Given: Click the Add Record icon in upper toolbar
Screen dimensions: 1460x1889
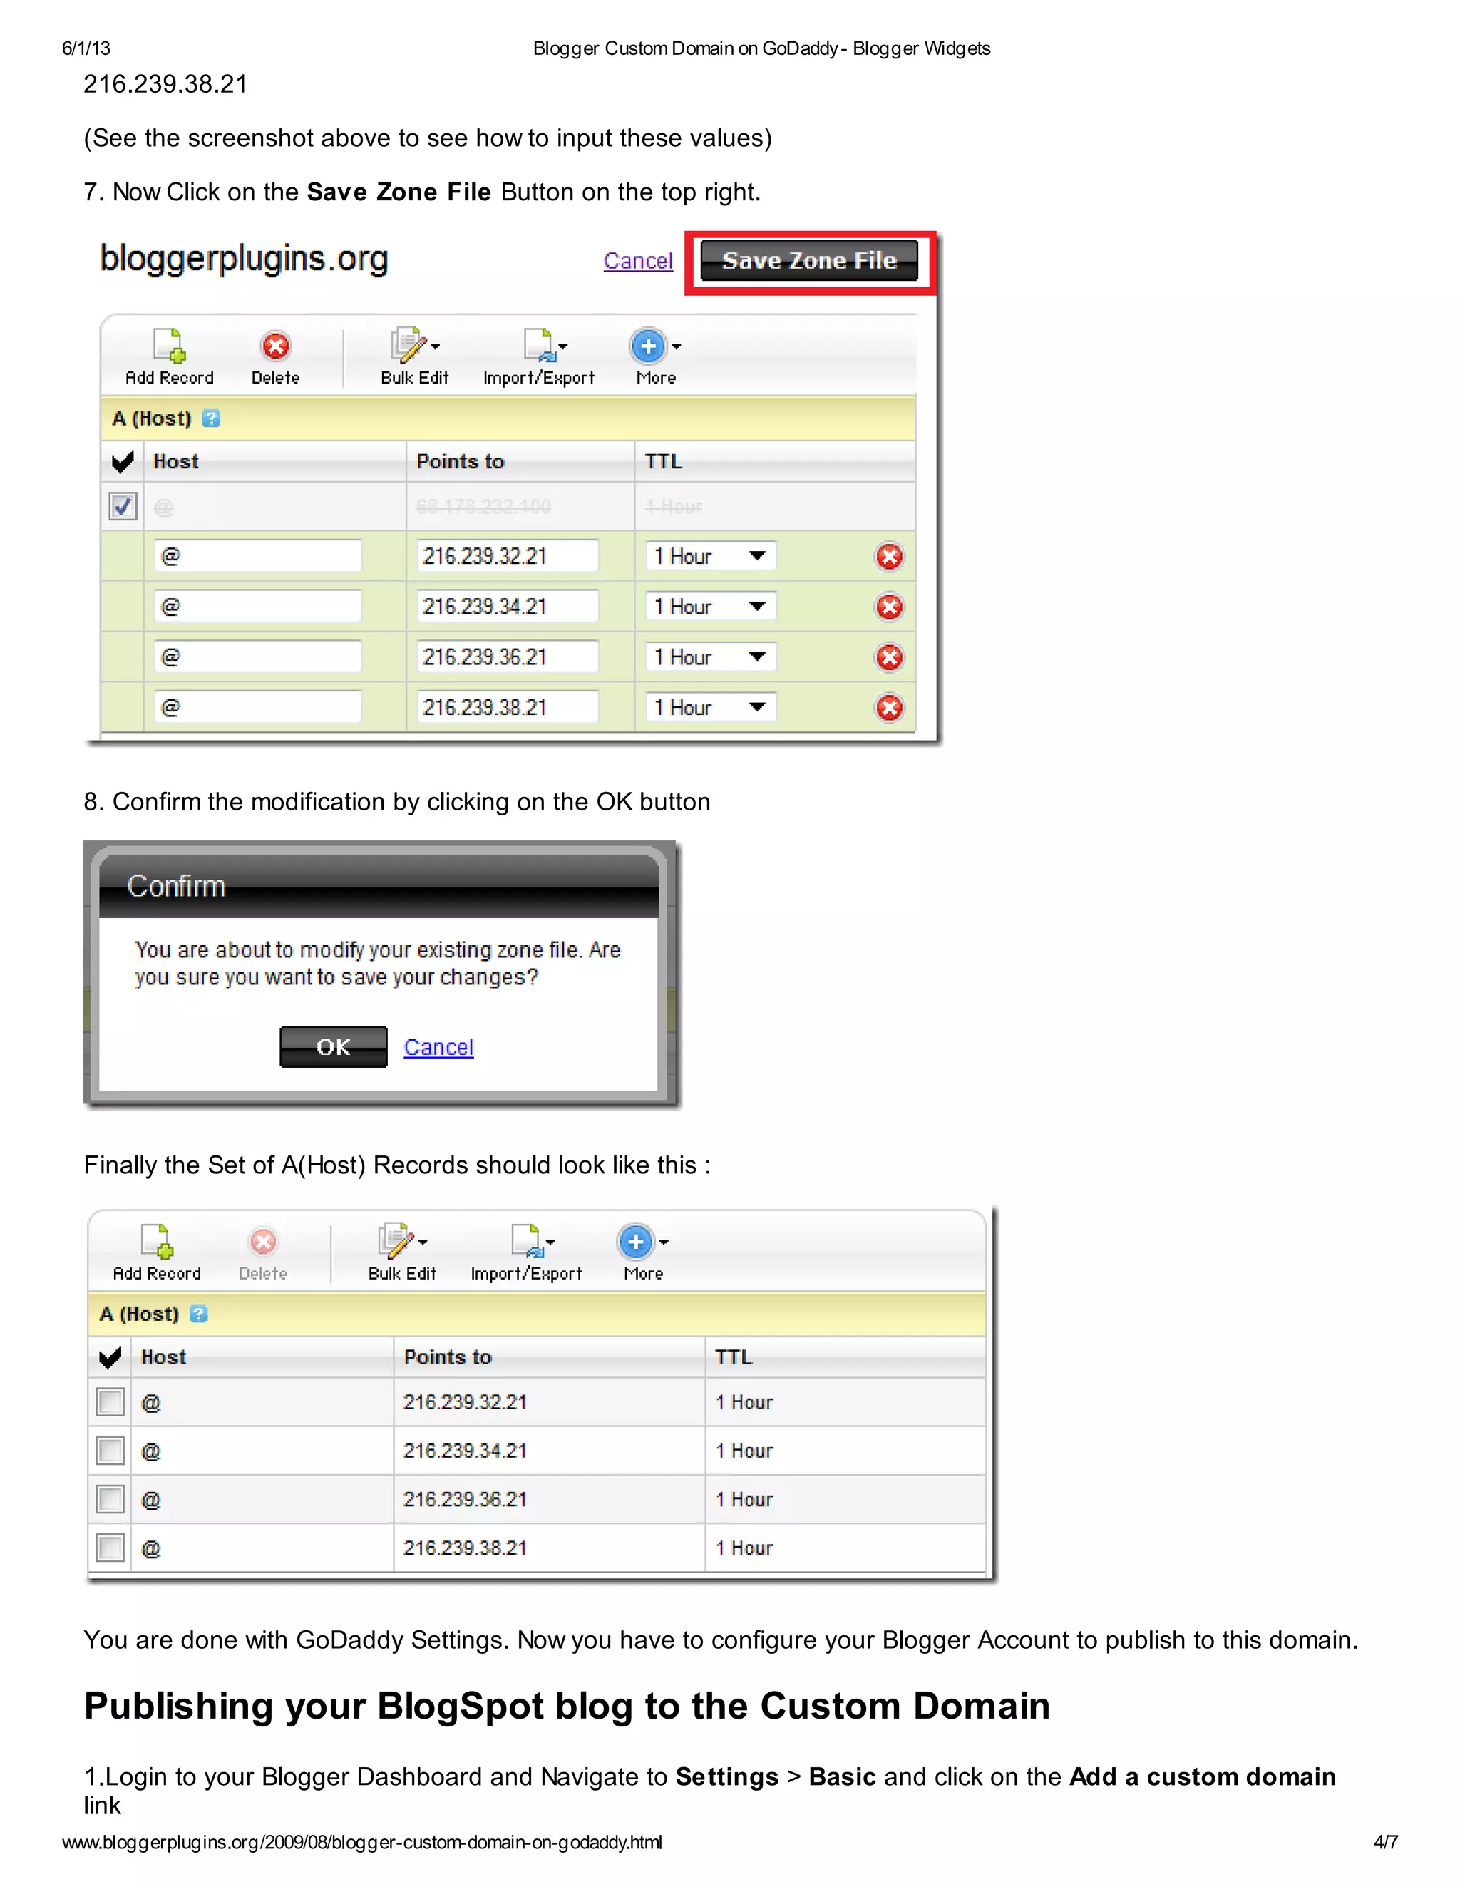Looking at the screenshot, I should [170, 347].
